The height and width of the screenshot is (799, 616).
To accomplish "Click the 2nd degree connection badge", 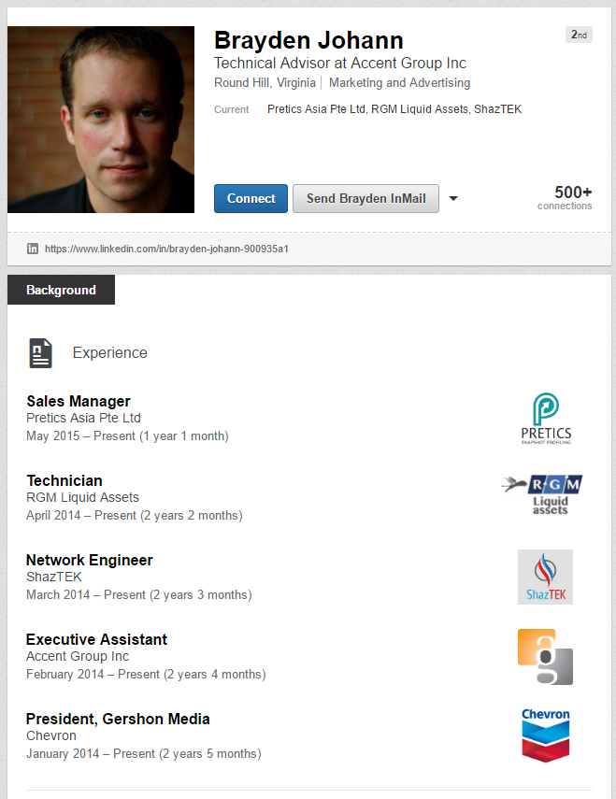I will click(x=579, y=35).
